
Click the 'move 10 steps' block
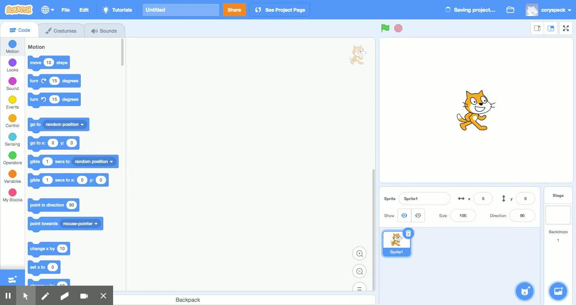48,63
